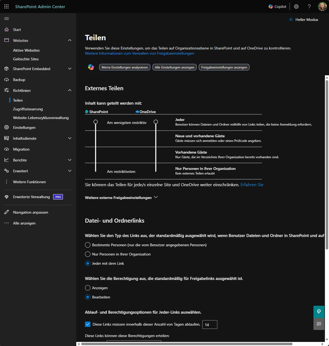Click the Richtlinien sliders icon
Viewport: 329px width, 346px height.
click(x=7, y=90)
